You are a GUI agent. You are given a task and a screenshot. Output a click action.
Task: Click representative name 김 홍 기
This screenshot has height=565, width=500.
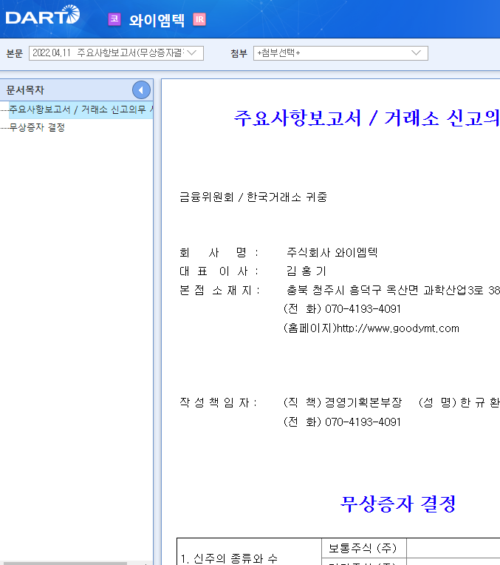coord(306,271)
